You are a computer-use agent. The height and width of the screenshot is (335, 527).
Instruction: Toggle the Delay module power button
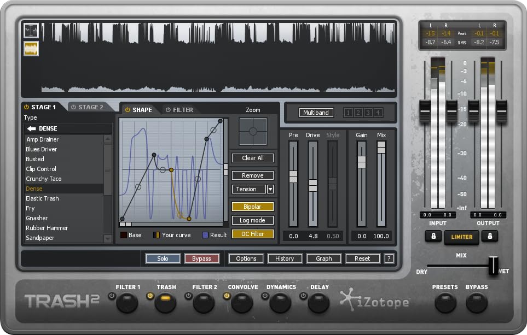pyautogui.click(x=304, y=296)
